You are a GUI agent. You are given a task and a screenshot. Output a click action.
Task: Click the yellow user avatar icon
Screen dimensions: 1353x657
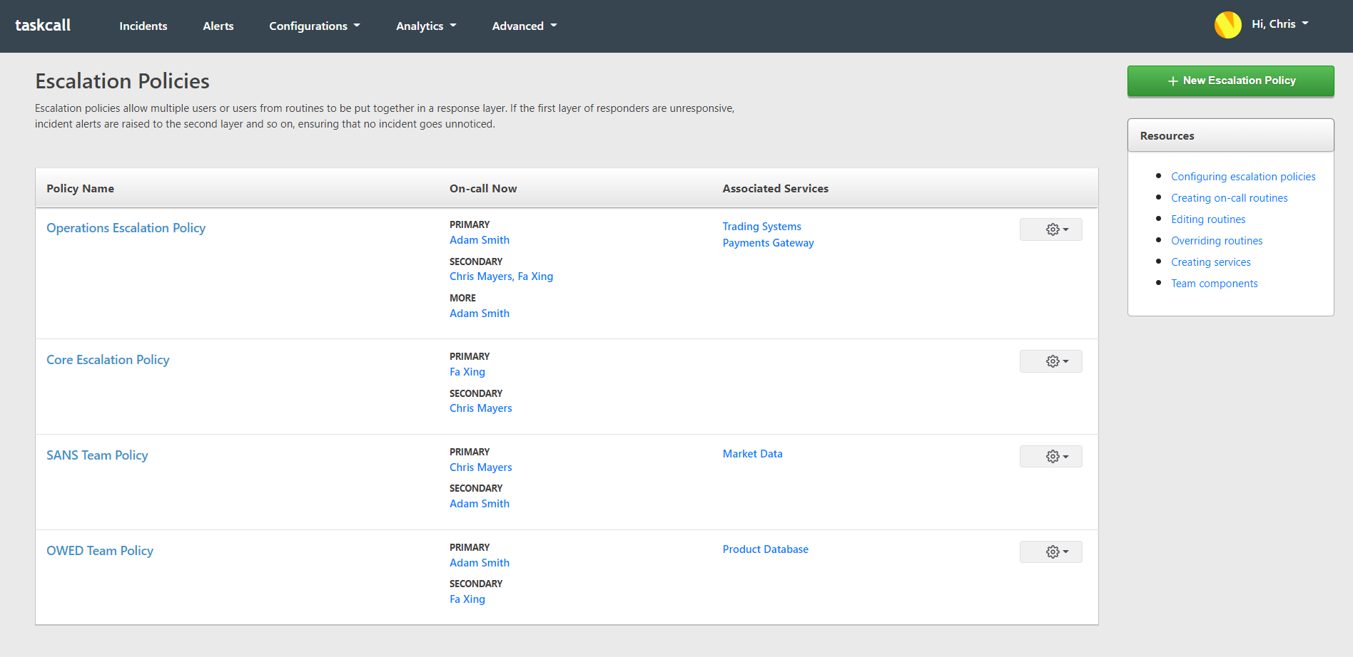point(1227,25)
